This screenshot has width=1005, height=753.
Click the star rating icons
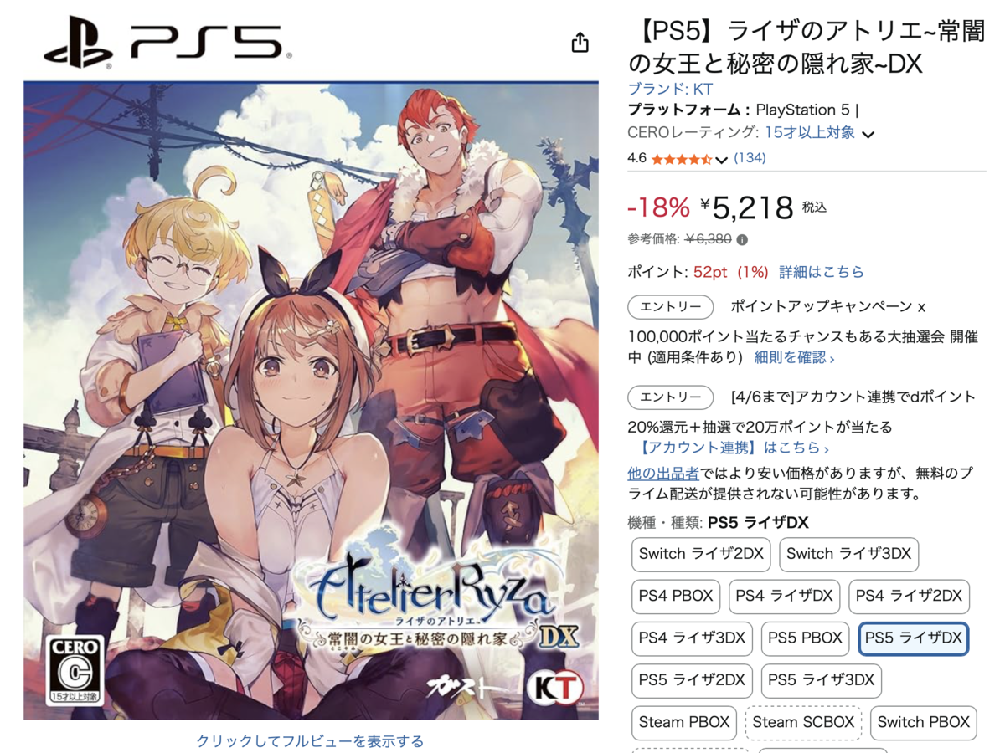pyautogui.click(x=681, y=158)
